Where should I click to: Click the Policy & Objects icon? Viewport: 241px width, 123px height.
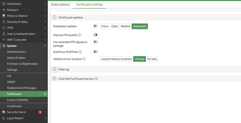coord(4,16)
